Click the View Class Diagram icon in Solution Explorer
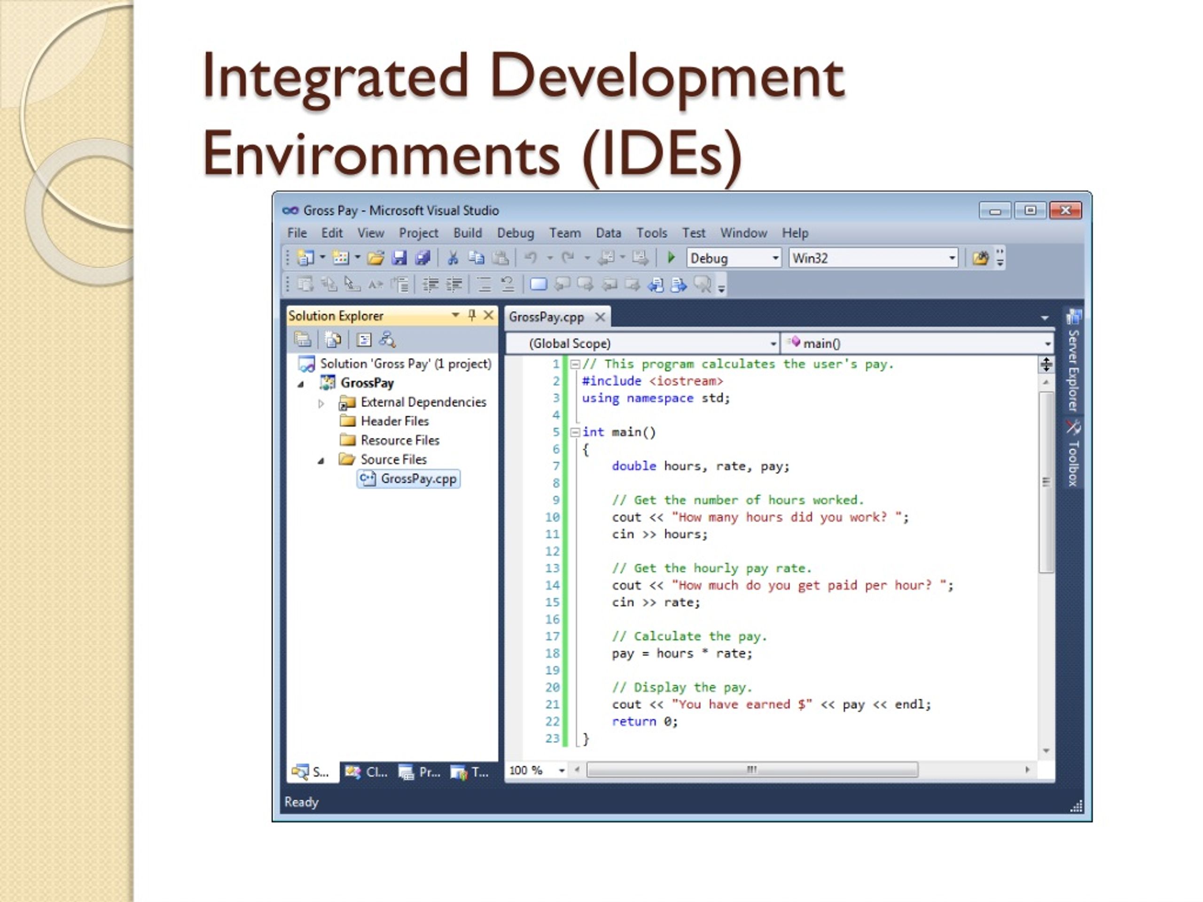This screenshot has height=902, width=1203. tap(387, 340)
